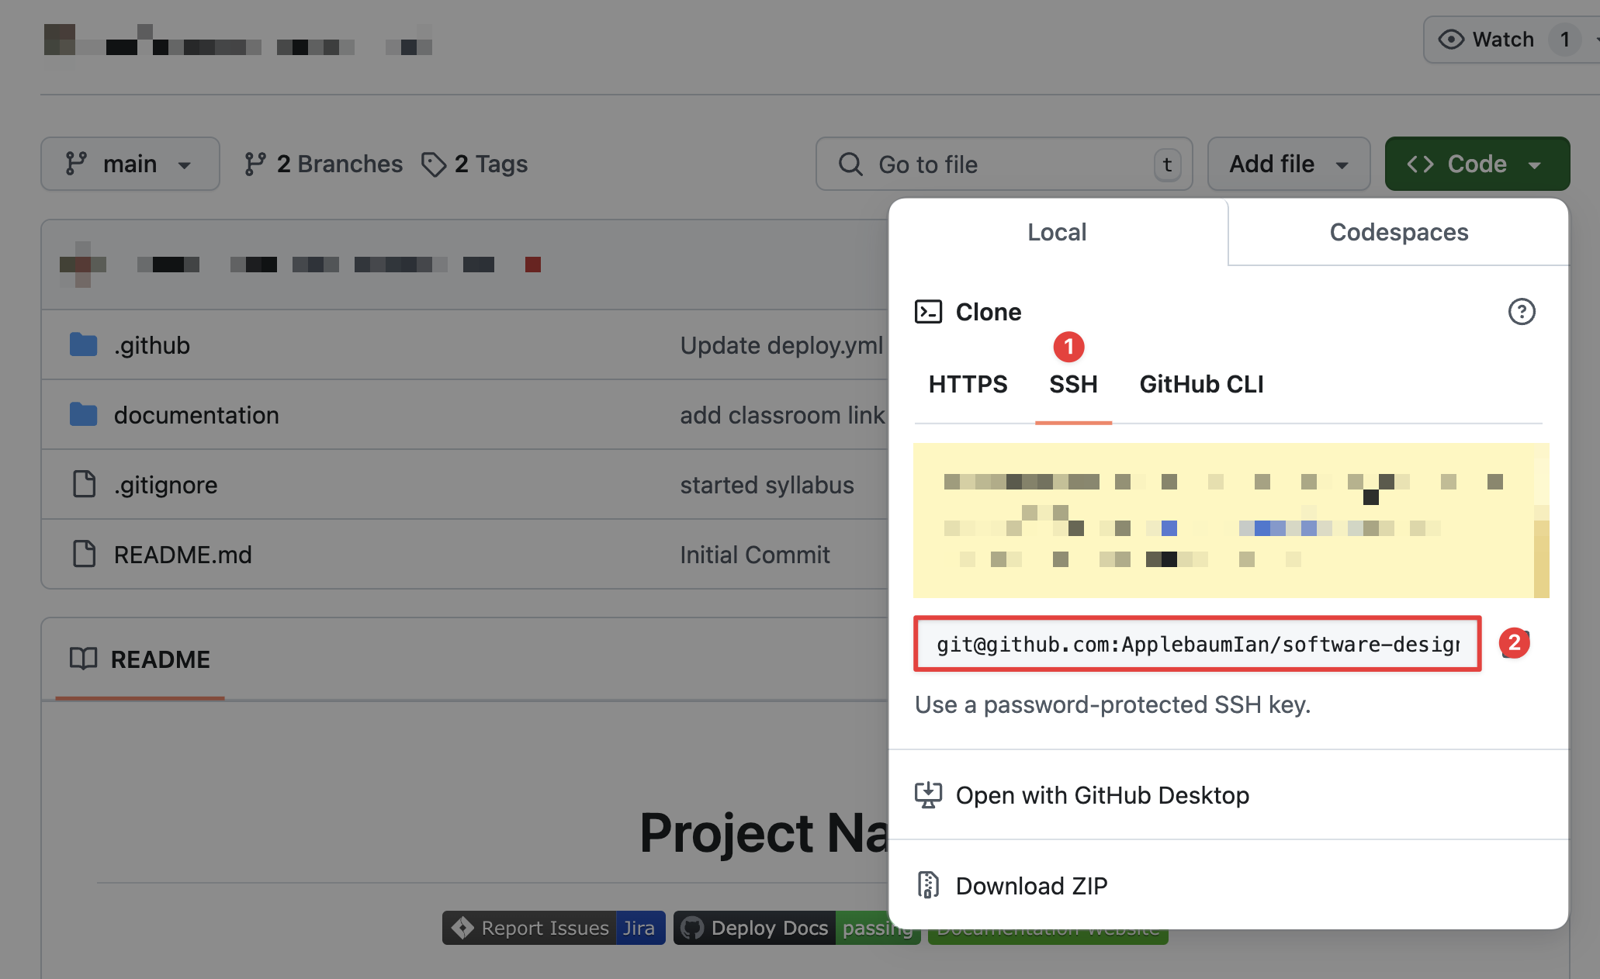The image size is (1600, 979).
Task: Click the .github folder icon
Action: (83, 344)
